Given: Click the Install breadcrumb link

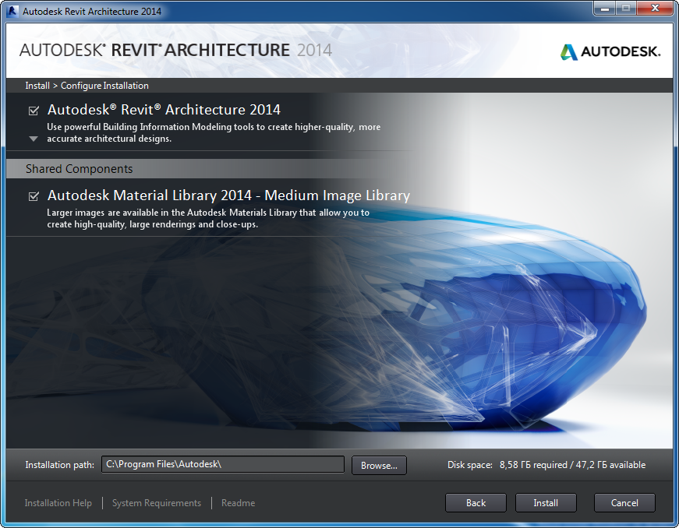Looking at the screenshot, I should pos(37,86).
